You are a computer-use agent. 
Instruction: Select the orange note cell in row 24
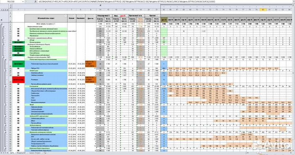pyautogui.click(x=91, y=64)
